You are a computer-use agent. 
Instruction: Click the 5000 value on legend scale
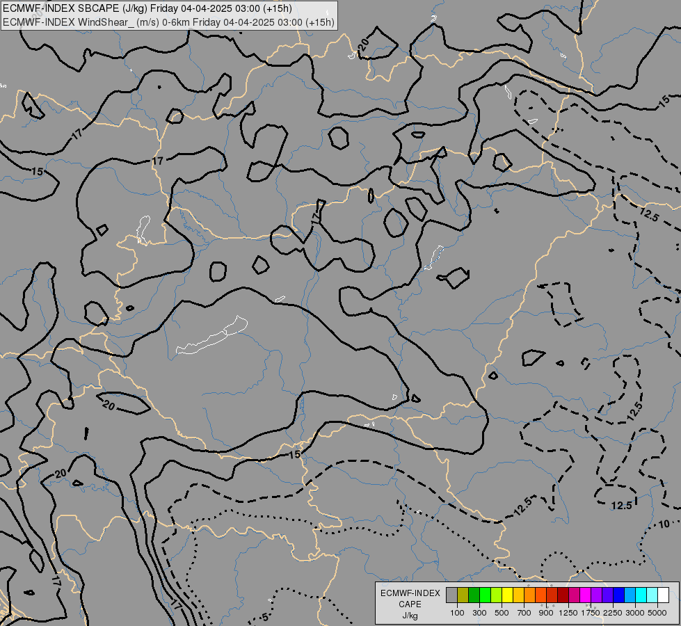click(657, 613)
